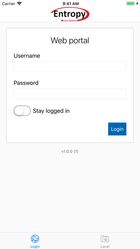
Task: Switch to the Local tab label
Action: (105, 246)
